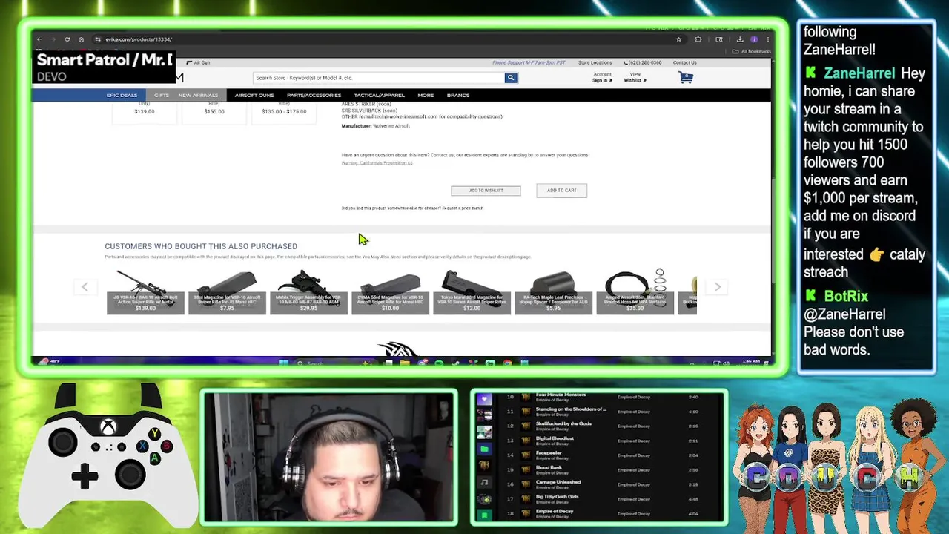Click the Request a price match link
This screenshot has height=534, width=949.
click(463, 208)
